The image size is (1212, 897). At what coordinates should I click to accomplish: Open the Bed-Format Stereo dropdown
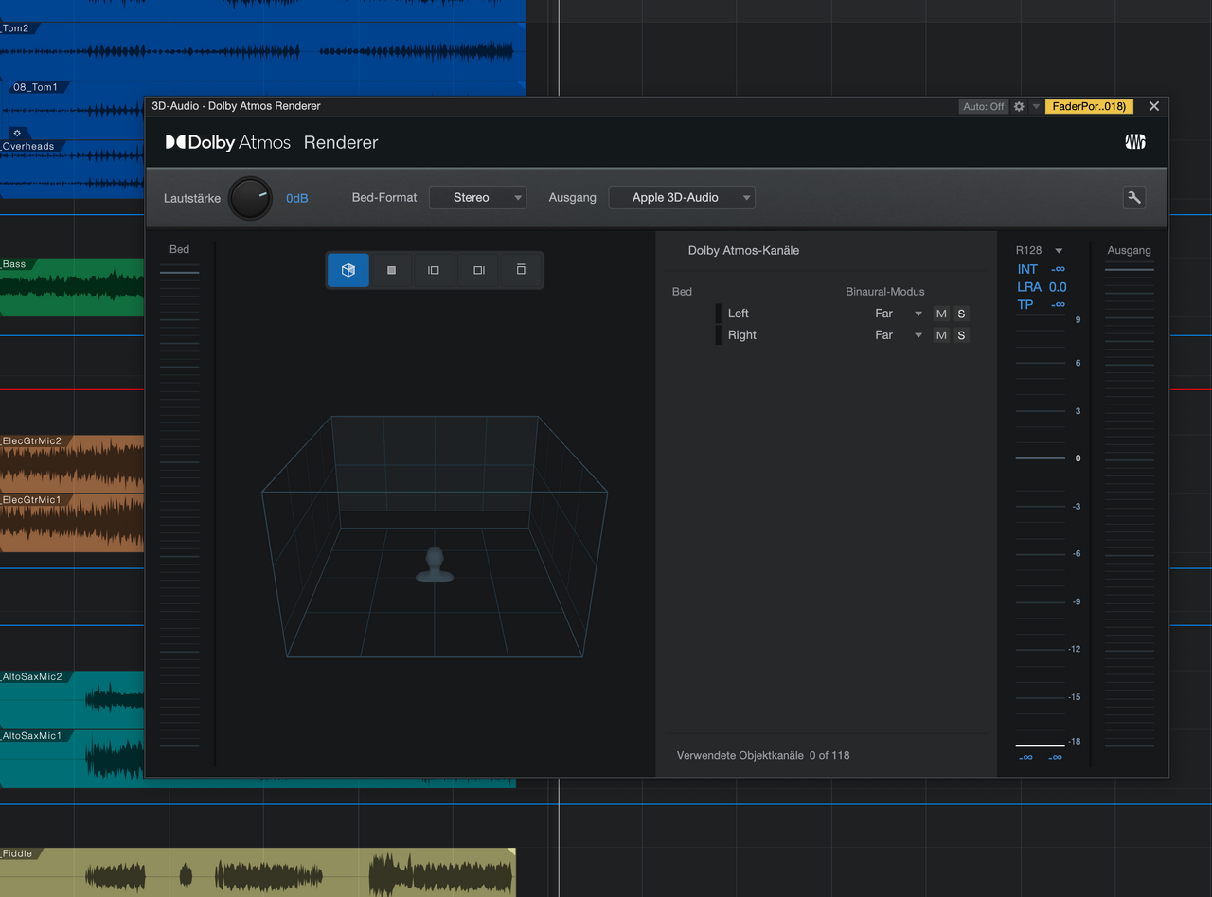click(x=478, y=197)
